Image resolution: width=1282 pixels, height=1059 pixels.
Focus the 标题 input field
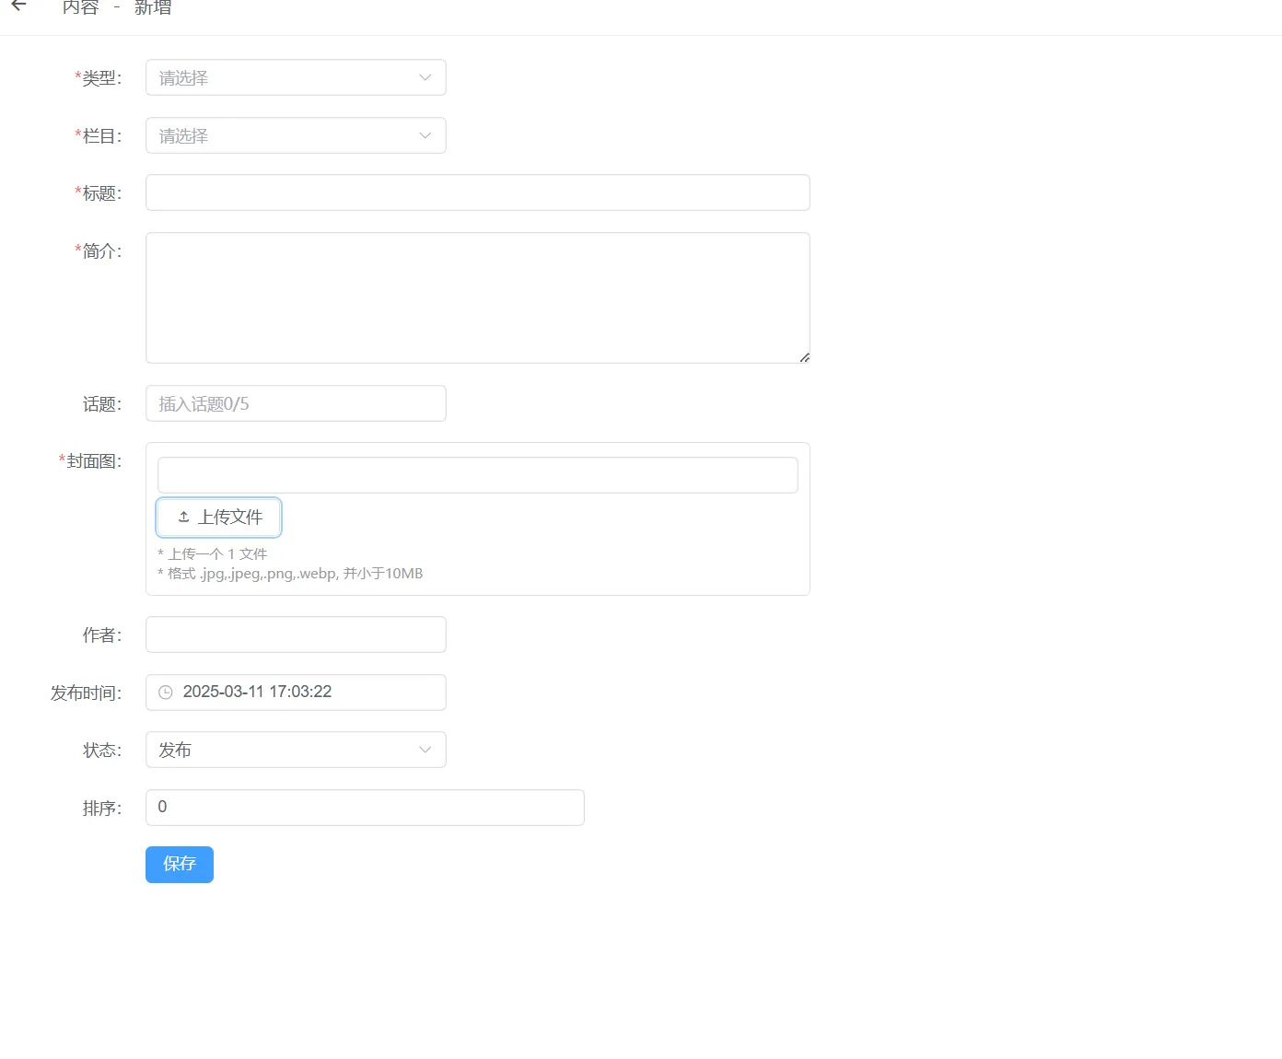tap(477, 193)
